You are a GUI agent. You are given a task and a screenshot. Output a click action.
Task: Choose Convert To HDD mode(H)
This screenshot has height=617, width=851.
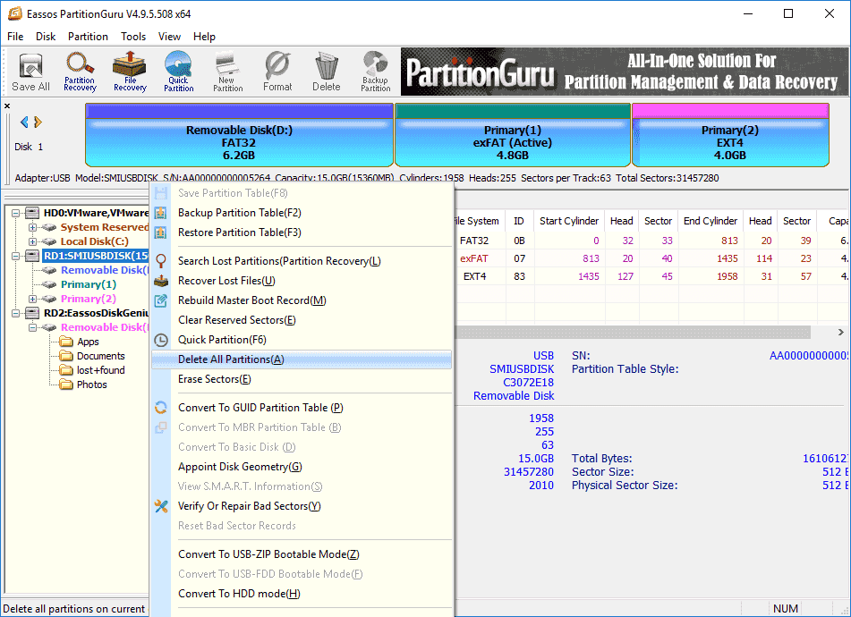302,594
